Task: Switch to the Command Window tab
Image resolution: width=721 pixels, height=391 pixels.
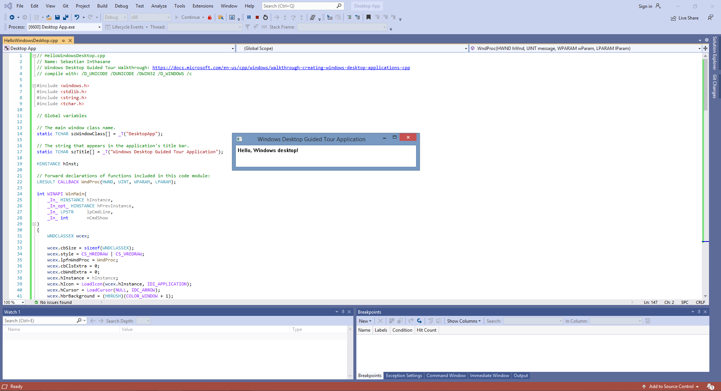Action: coord(446,376)
